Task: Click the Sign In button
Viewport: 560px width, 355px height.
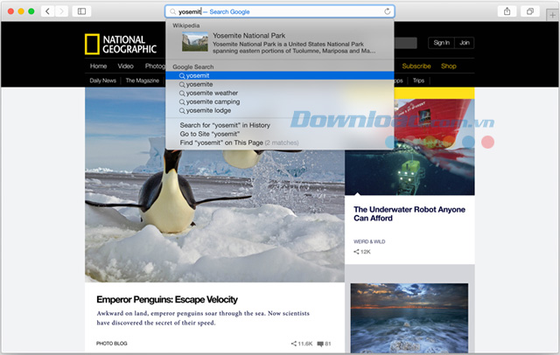Action: tap(441, 43)
